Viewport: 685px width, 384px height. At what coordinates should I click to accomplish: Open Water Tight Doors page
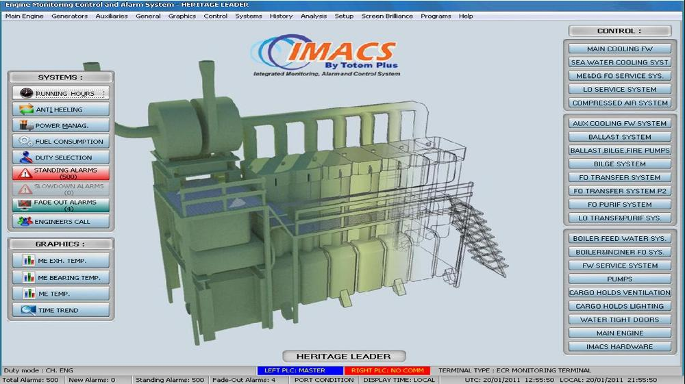(x=619, y=320)
